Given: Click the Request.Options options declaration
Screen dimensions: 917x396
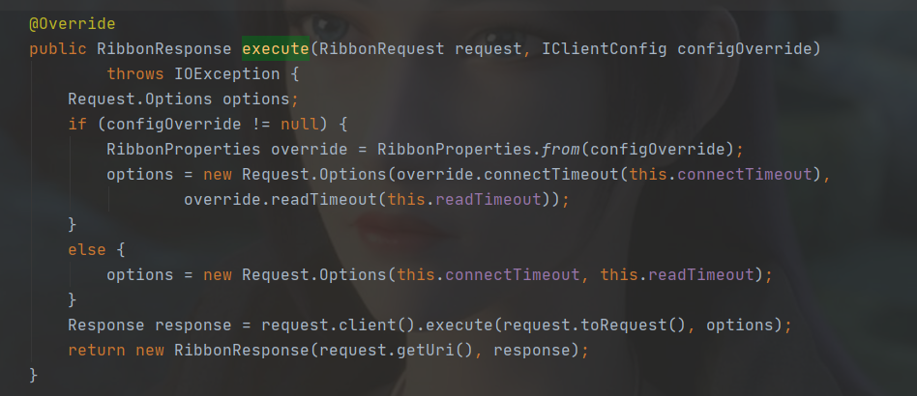Looking at the screenshot, I should coord(179,99).
